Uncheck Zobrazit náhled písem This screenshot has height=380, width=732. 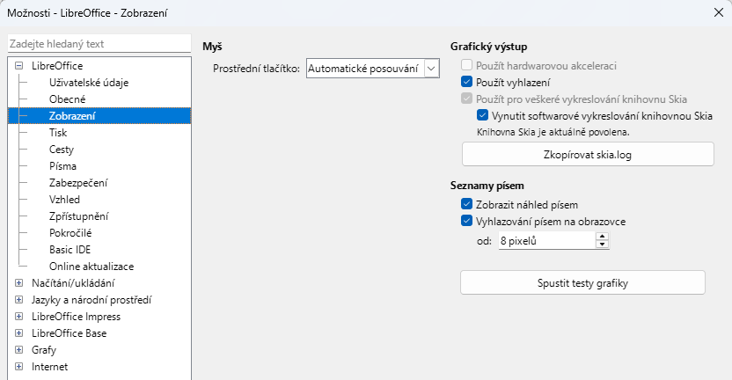tap(466, 204)
